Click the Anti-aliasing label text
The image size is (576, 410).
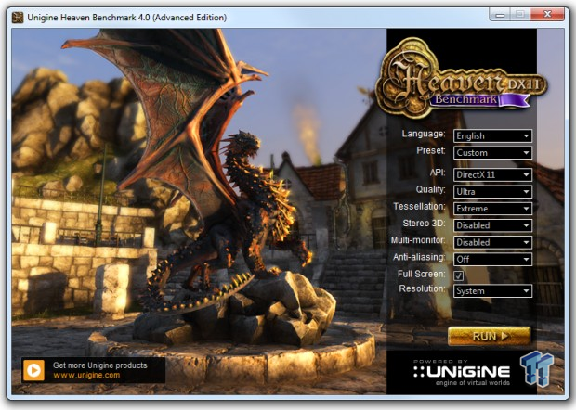tap(419, 257)
